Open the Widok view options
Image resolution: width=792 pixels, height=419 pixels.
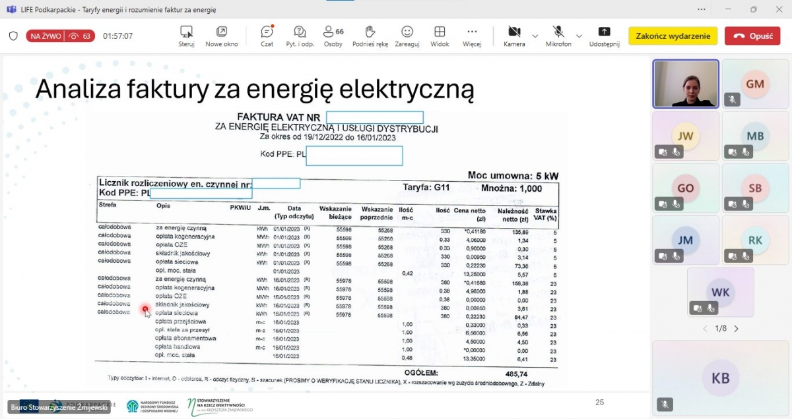[440, 36]
